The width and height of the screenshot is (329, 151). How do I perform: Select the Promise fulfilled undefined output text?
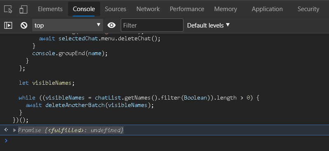pyautogui.click(x=71, y=130)
